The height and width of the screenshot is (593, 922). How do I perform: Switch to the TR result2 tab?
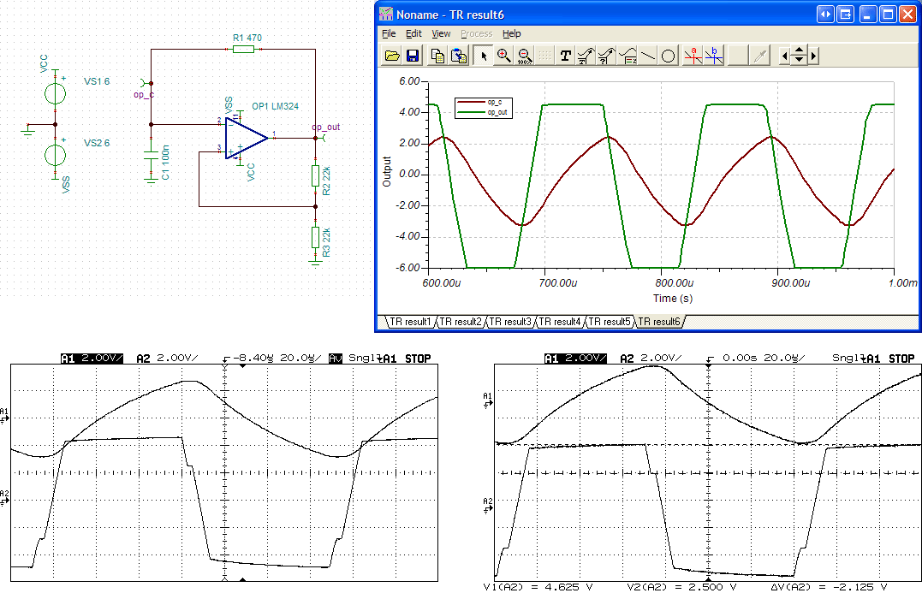[460, 322]
